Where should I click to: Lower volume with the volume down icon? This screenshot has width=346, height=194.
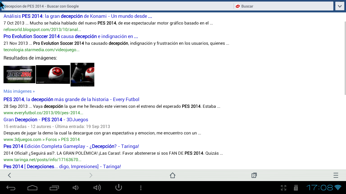(x=76, y=188)
